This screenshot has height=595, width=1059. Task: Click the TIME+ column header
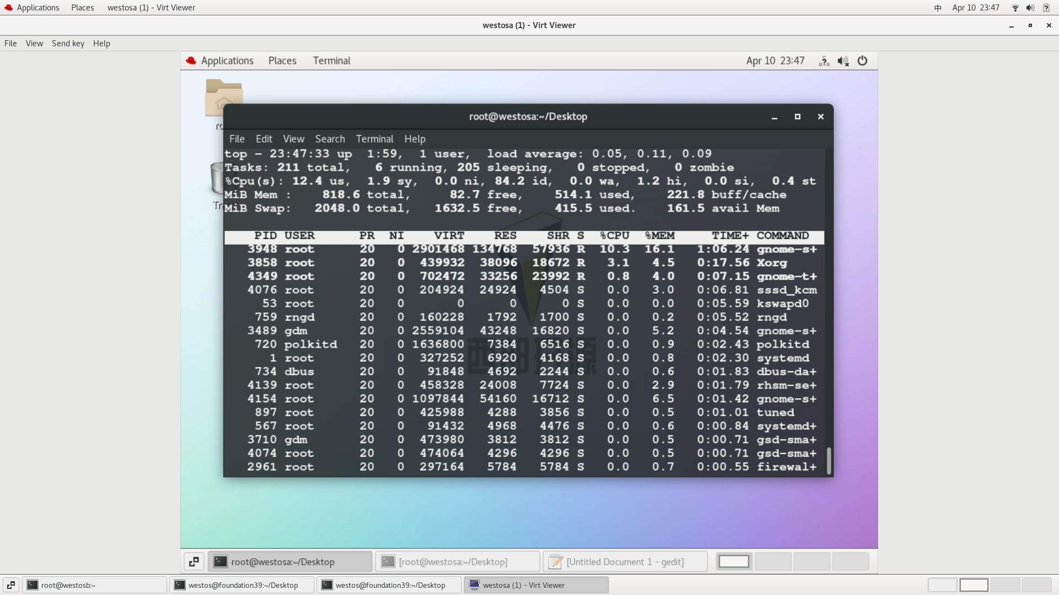(730, 236)
